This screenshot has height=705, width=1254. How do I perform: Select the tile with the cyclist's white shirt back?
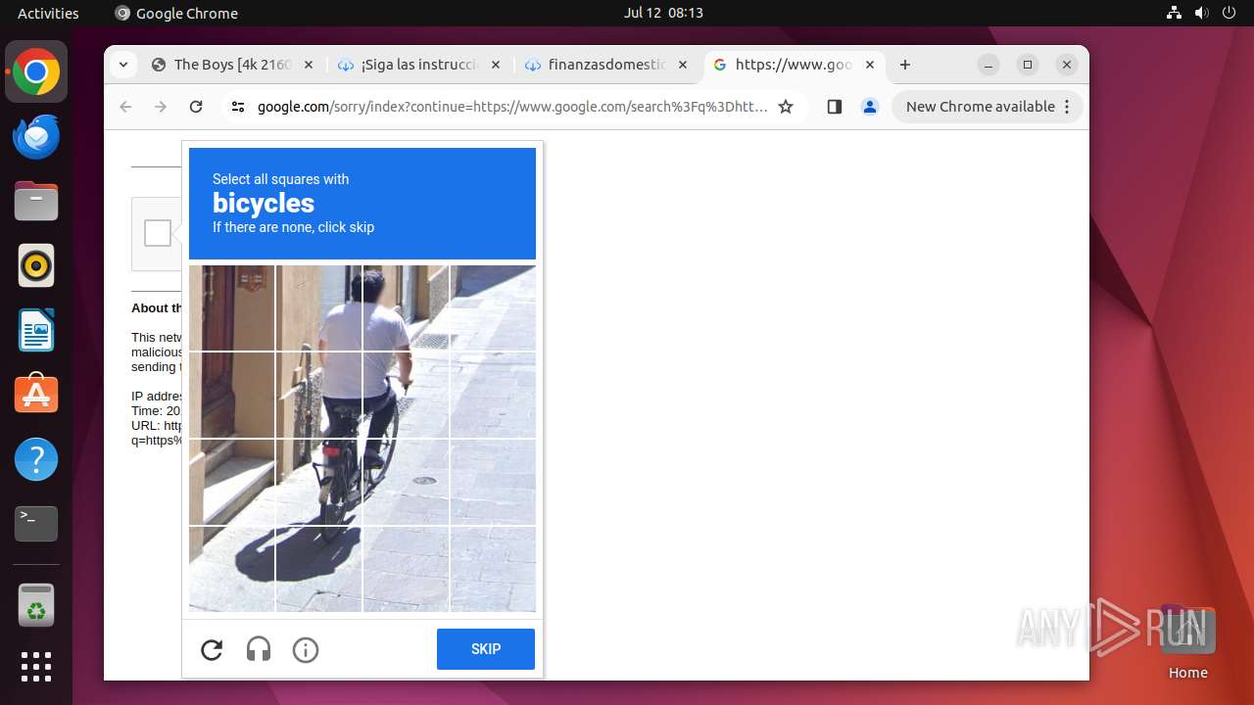(x=318, y=396)
